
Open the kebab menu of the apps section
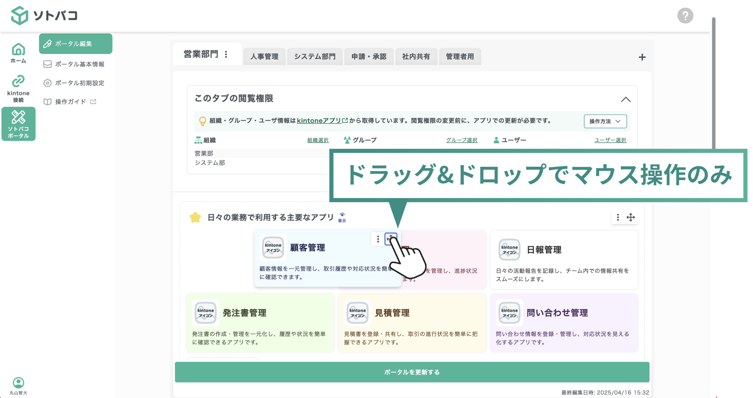pos(617,218)
